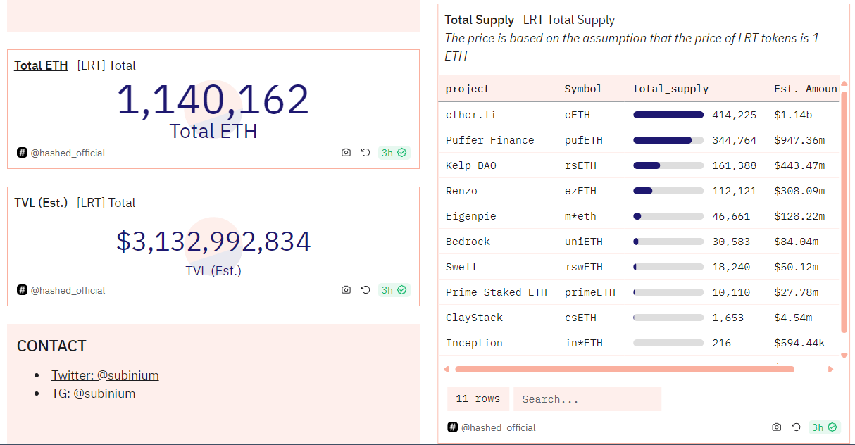Click 3h freshness badge on TVL (Est.) card
Screen dimensions: 855x445
tap(394, 290)
